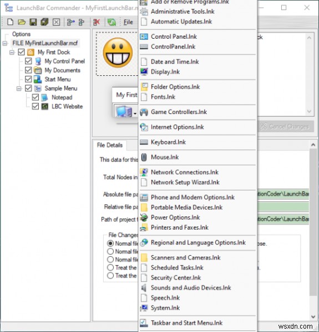Select the third Normal file radio button
The height and width of the screenshot is (332, 319).
click(110, 260)
